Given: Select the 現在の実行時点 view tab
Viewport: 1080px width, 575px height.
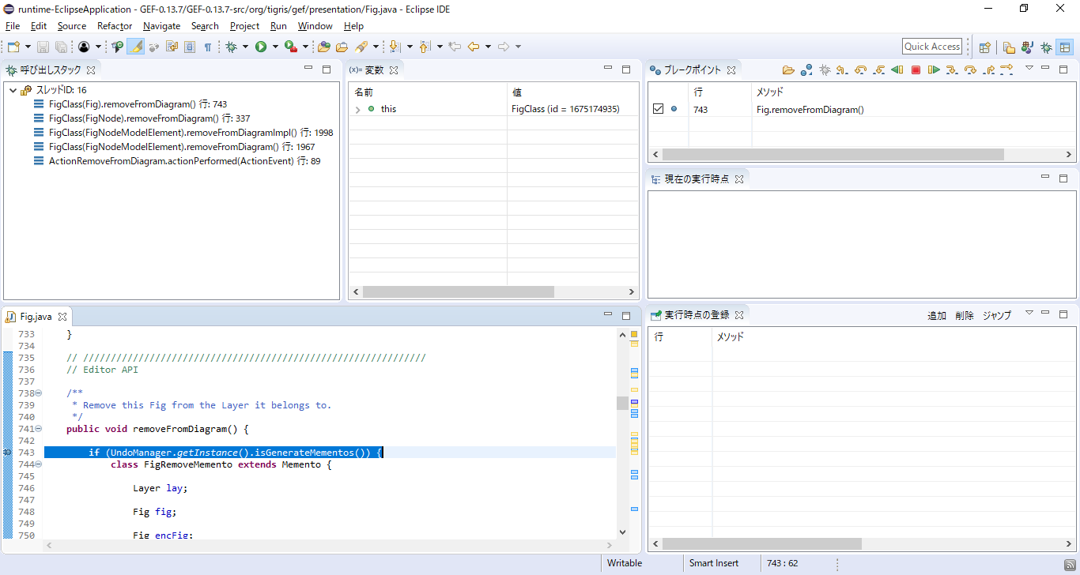Looking at the screenshot, I should click(696, 179).
